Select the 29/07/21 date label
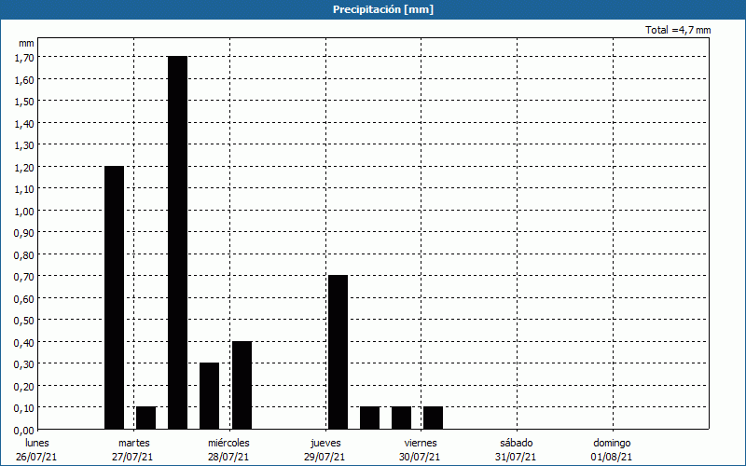746x466 pixels. click(x=325, y=457)
